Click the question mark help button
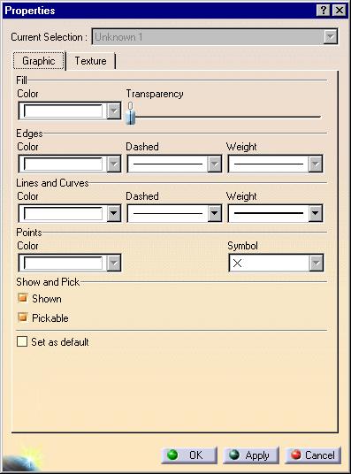 [324, 11]
